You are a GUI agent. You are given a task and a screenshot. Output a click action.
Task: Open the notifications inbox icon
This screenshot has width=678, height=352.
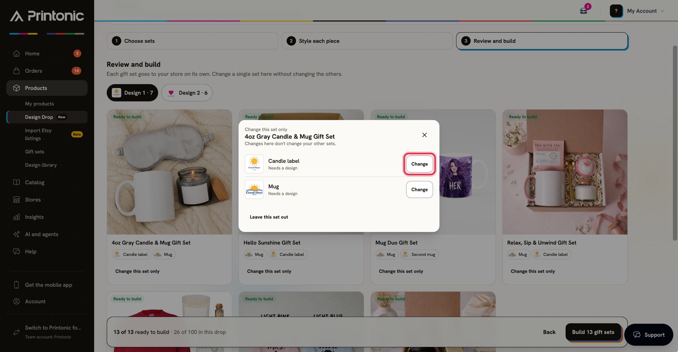click(x=584, y=11)
